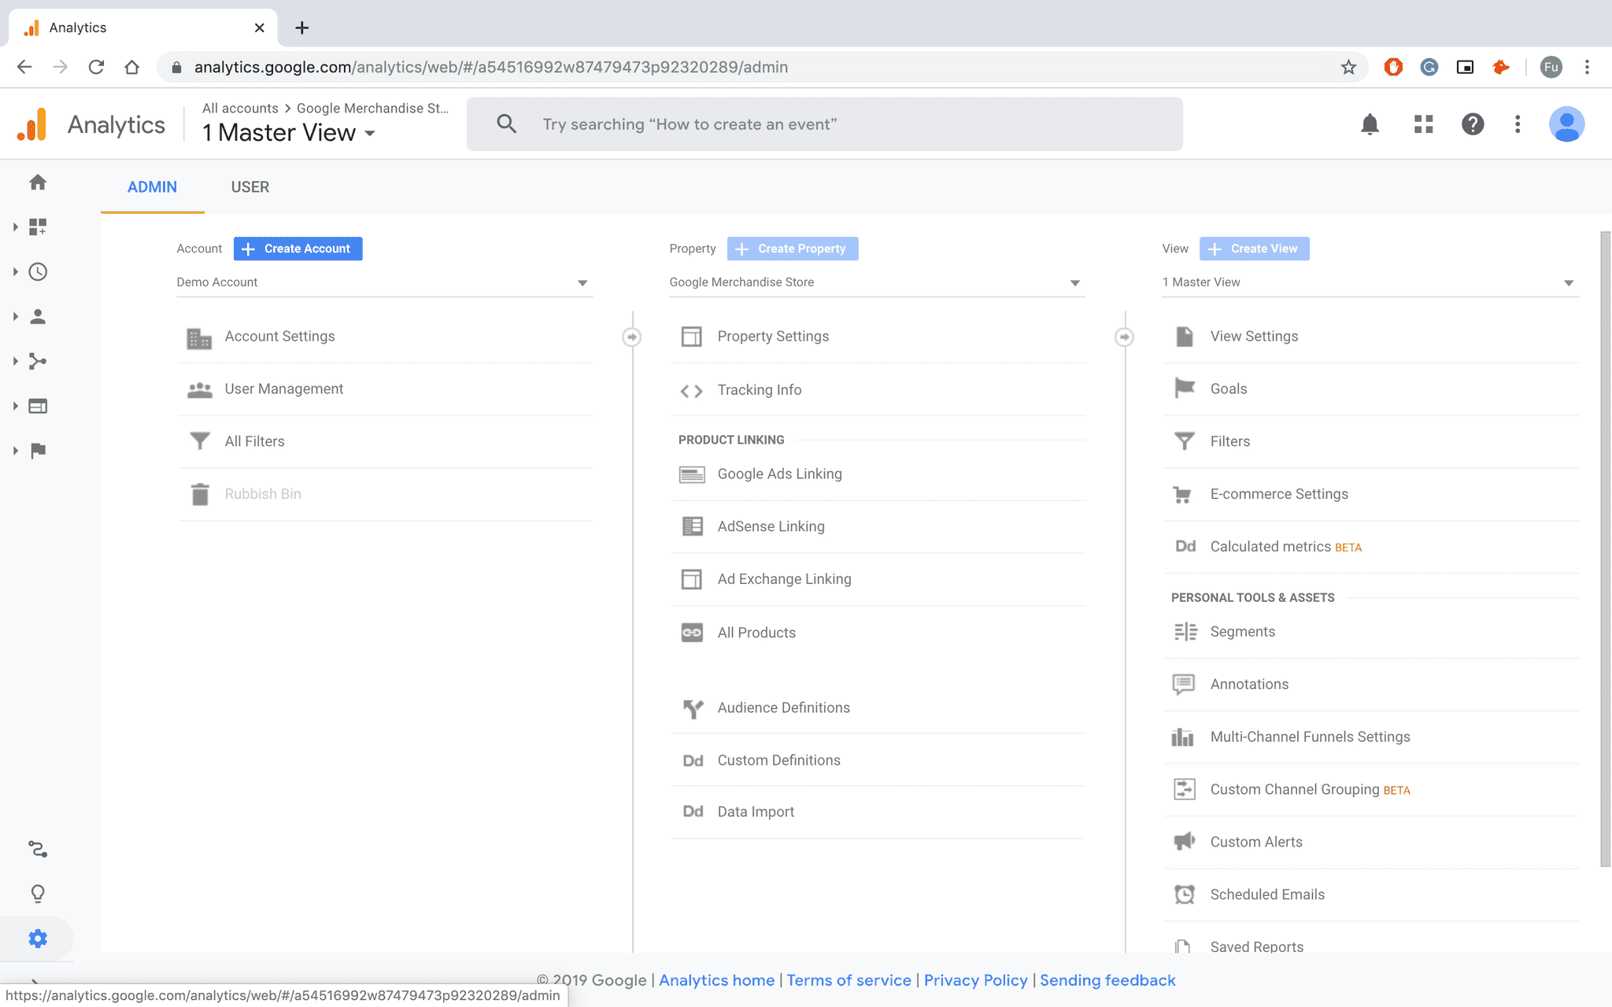Click the Create View button

[x=1255, y=249]
